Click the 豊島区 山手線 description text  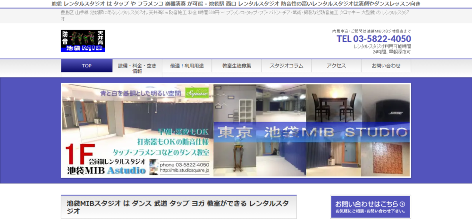click(235, 16)
